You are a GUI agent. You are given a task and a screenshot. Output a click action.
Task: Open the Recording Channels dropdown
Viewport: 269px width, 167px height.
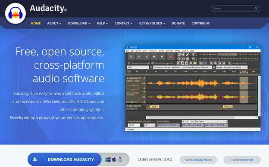tap(197, 67)
